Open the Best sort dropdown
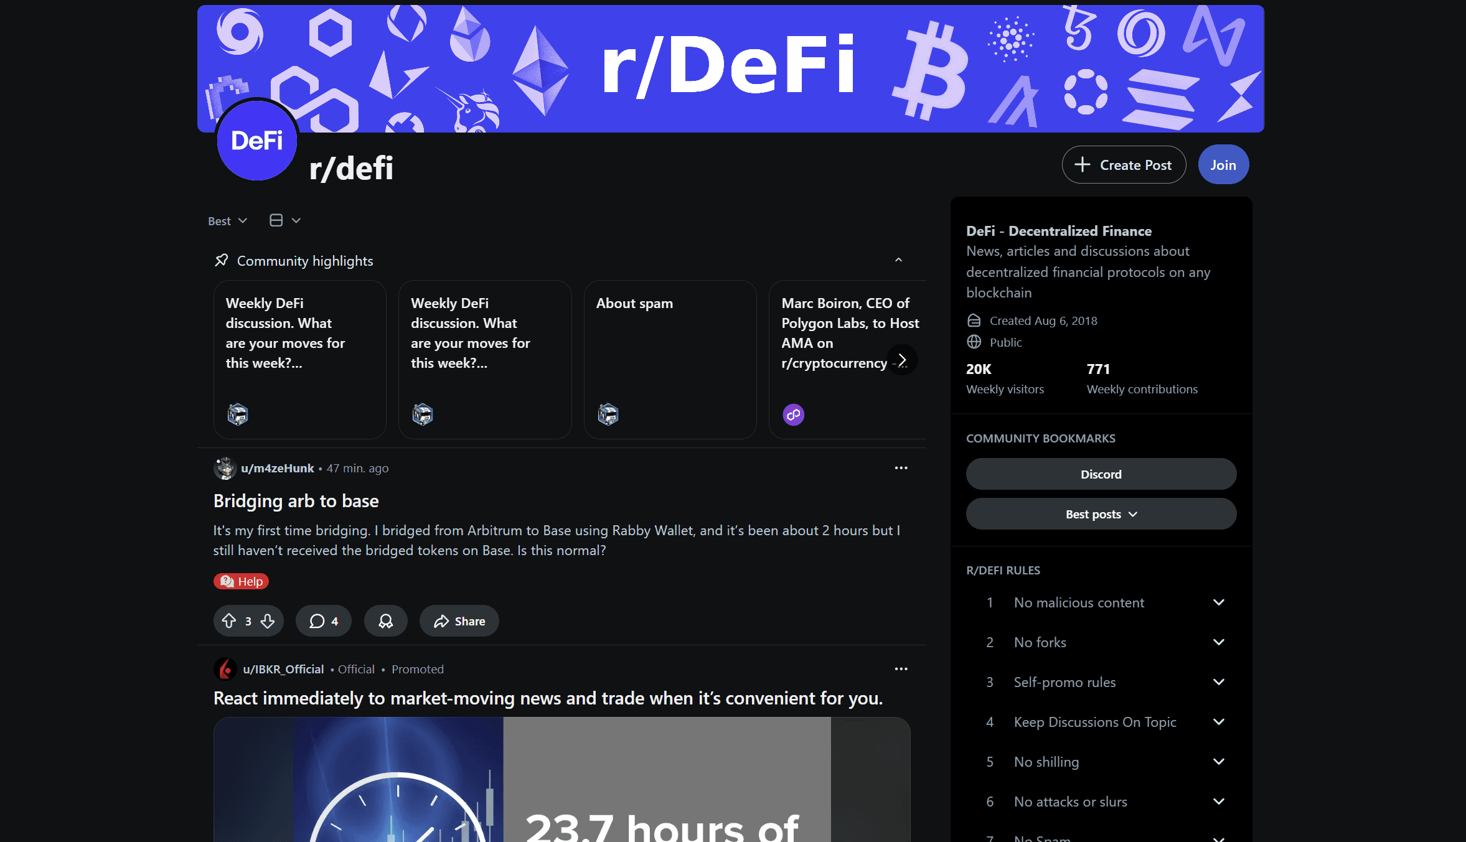Image resolution: width=1466 pixels, height=842 pixels. pyautogui.click(x=227, y=221)
